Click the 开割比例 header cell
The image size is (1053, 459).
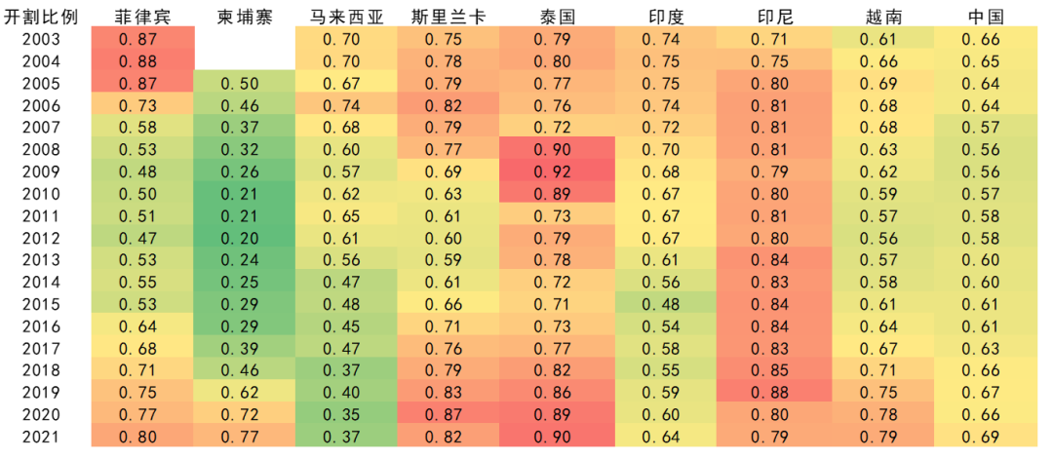point(42,18)
